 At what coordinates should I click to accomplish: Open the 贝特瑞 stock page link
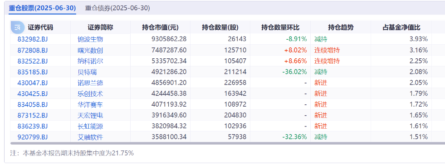(x=87, y=72)
